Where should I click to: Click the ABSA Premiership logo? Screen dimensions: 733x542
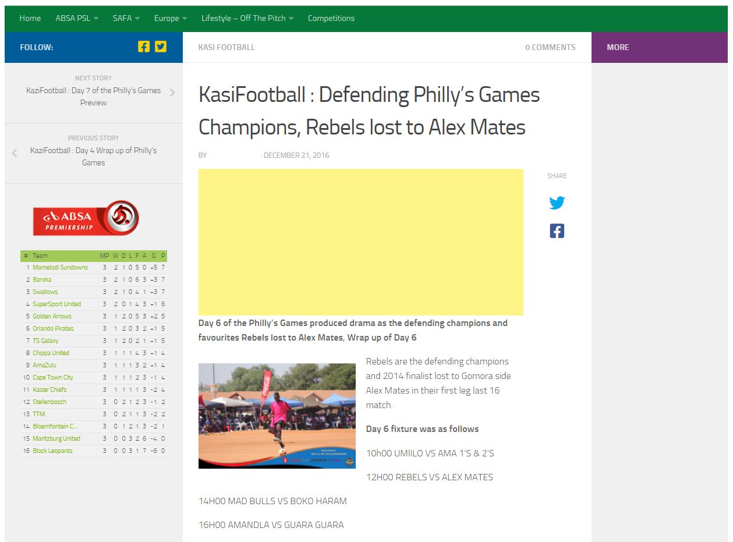pos(86,218)
